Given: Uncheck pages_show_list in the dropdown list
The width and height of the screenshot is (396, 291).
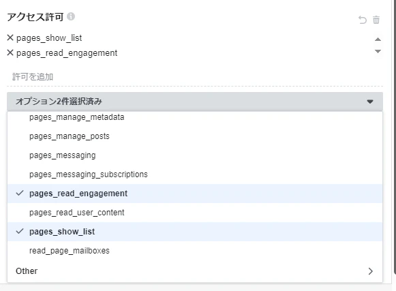Looking at the screenshot, I should pyautogui.click(x=195, y=232).
